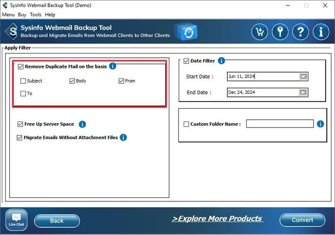This screenshot has width=335, height=235.
Task: Open the Menu menu
Action: click(8, 15)
